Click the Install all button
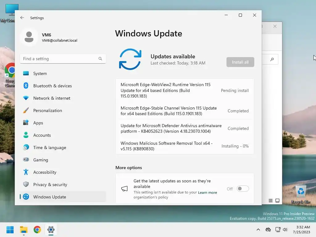This screenshot has height=237, width=316. pos(240,62)
